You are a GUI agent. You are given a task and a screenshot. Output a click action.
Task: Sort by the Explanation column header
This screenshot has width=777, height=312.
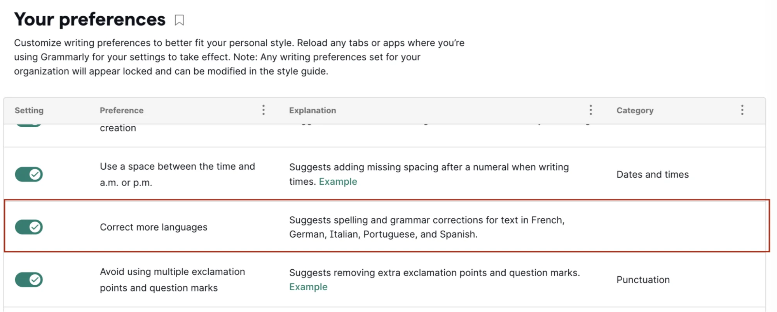tap(313, 110)
